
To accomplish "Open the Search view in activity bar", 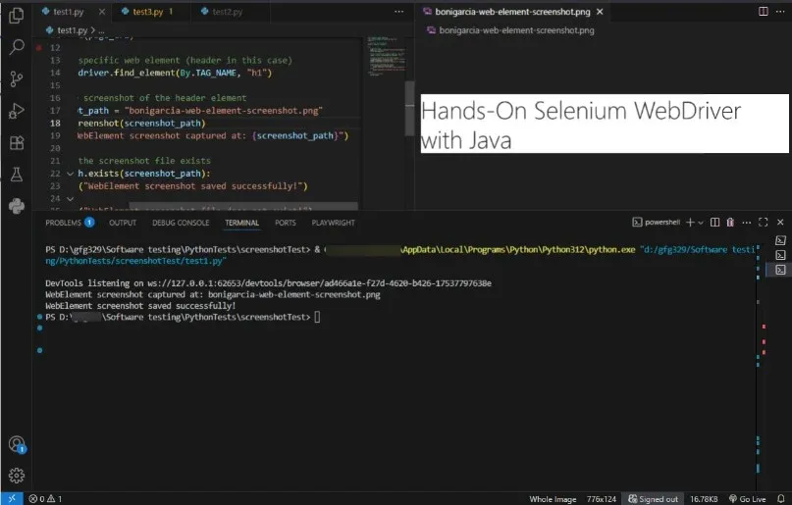I will pos(16,46).
